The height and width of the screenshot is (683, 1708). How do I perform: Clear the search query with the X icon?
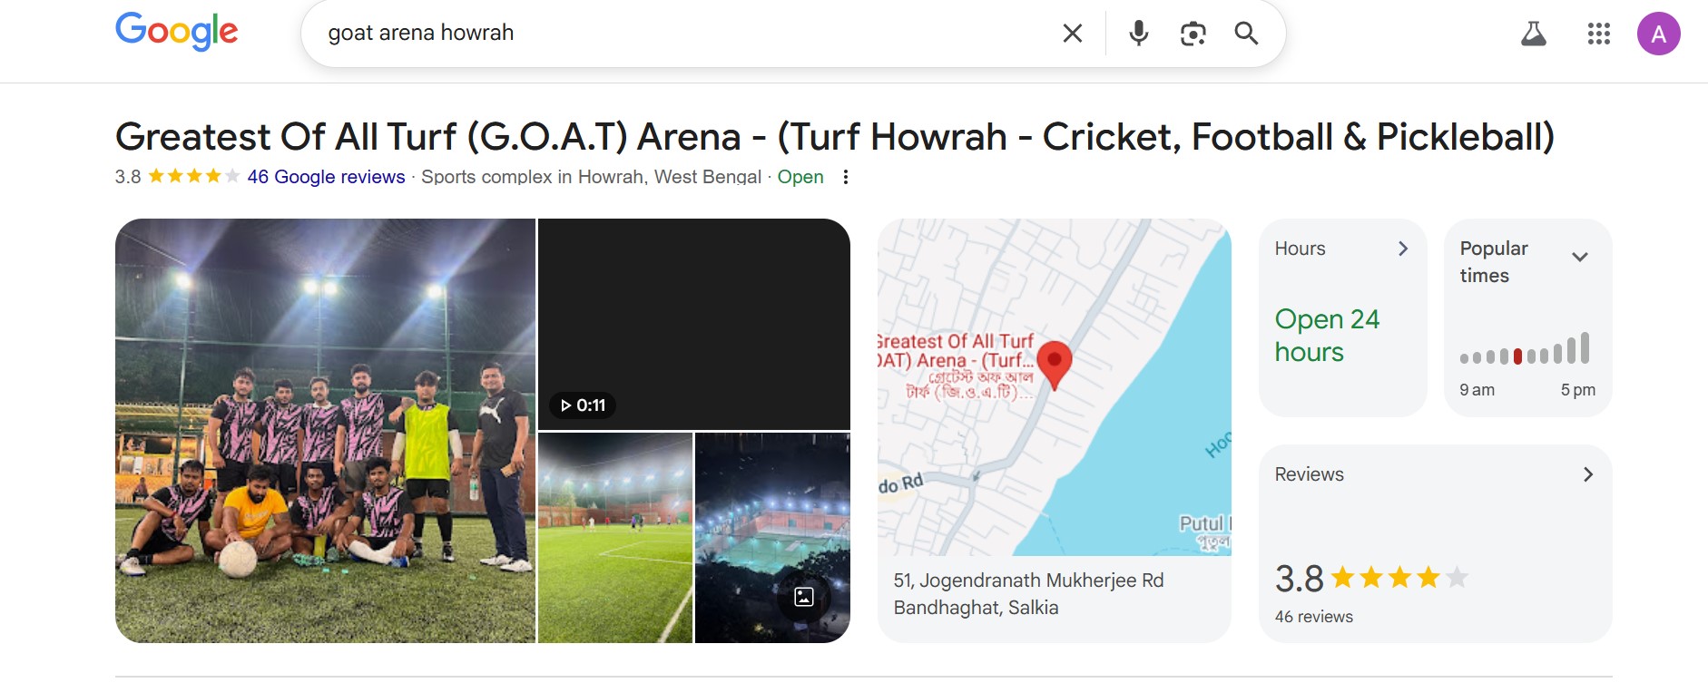pyautogui.click(x=1072, y=33)
